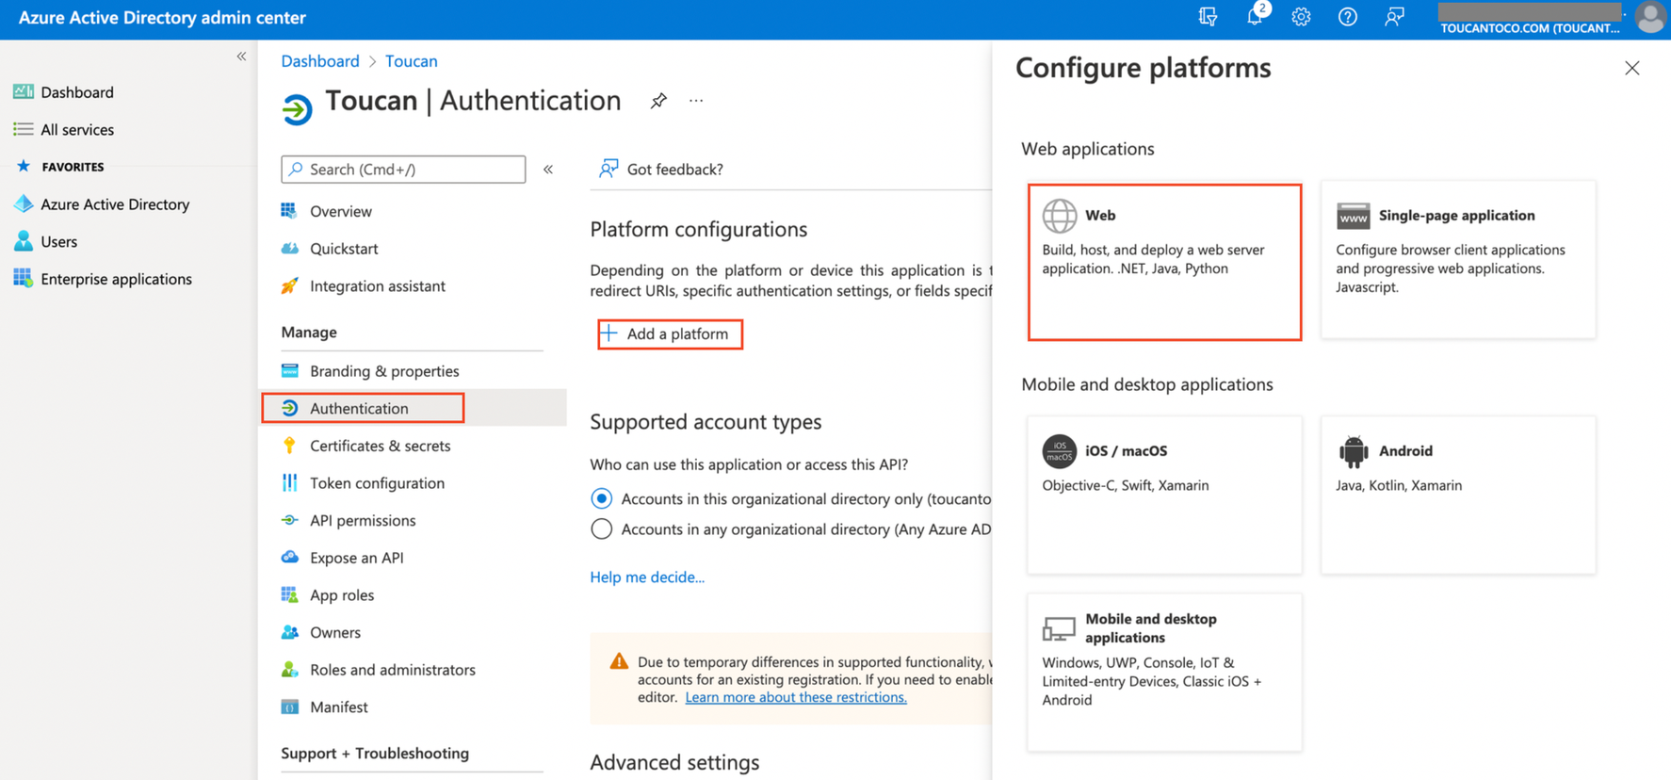
Task: Click the Azure Active Directory diamond icon
Action: pos(23,203)
